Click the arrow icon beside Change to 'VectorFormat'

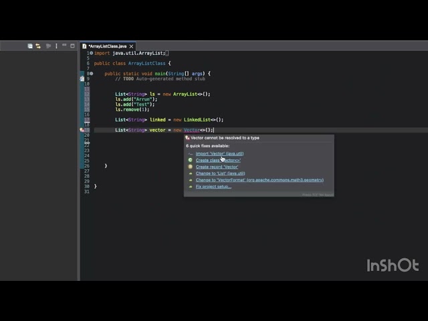(x=190, y=180)
